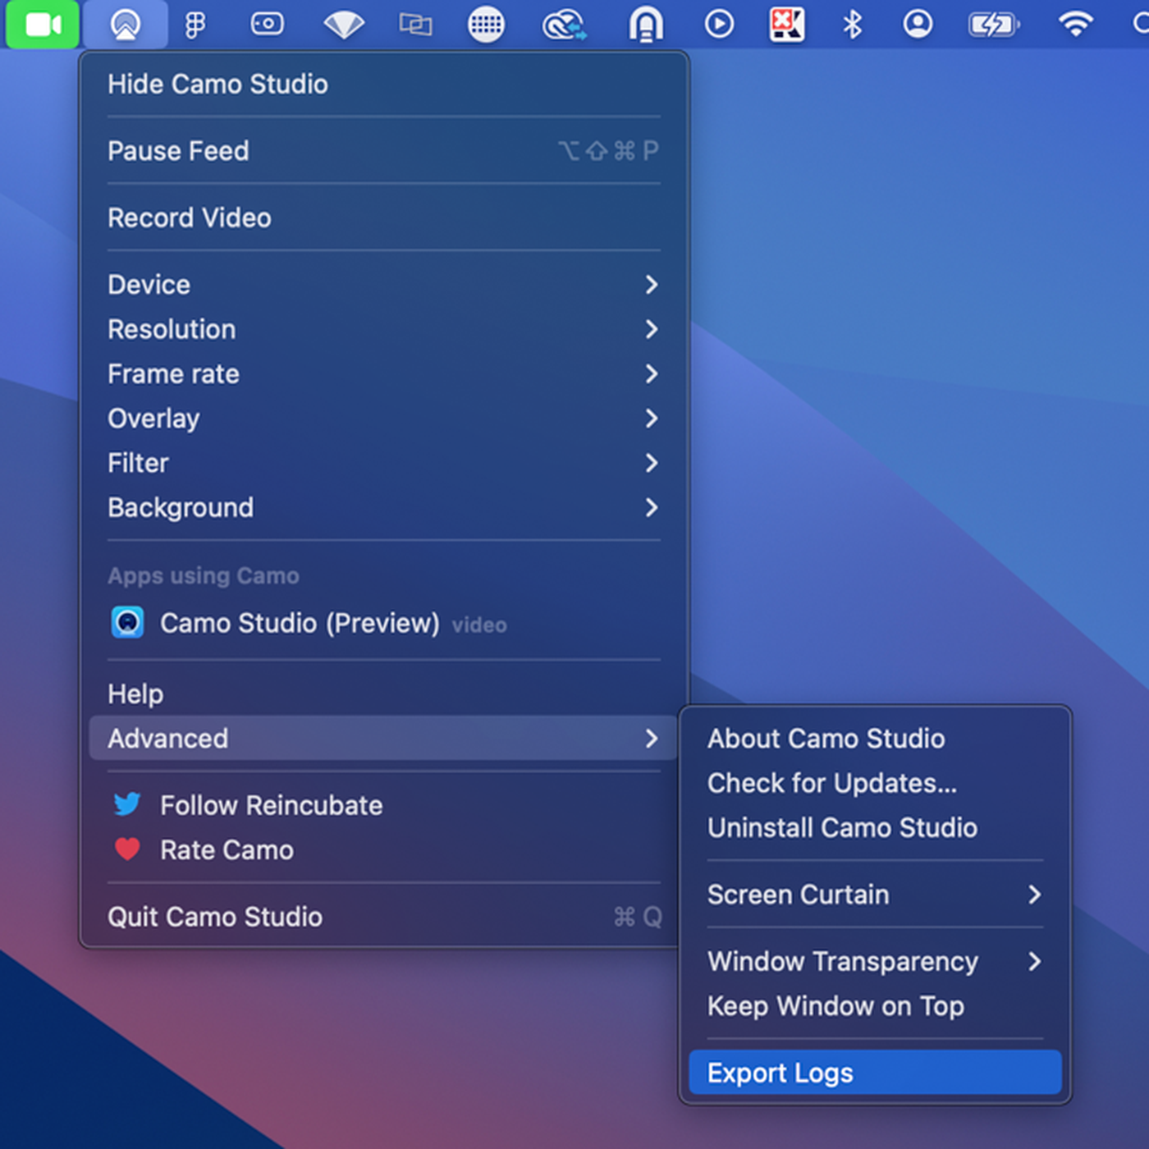Click the blue Twitter bird icon
Screen dimensions: 1149x1149
[x=127, y=804]
